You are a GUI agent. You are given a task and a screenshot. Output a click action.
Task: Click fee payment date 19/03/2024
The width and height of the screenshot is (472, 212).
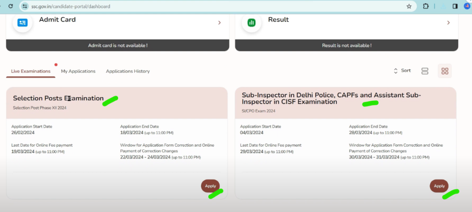pos(23,152)
